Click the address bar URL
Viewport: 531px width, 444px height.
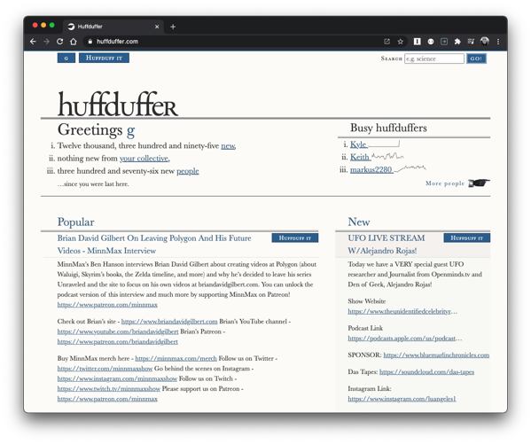(117, 42)
